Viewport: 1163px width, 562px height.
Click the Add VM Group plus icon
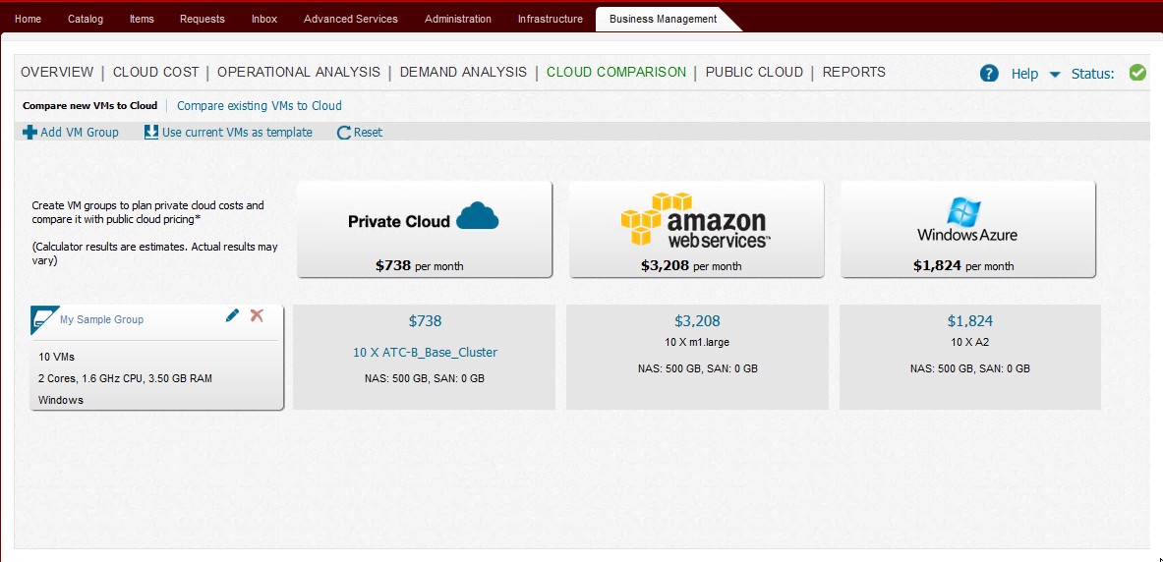pos(29,133)
